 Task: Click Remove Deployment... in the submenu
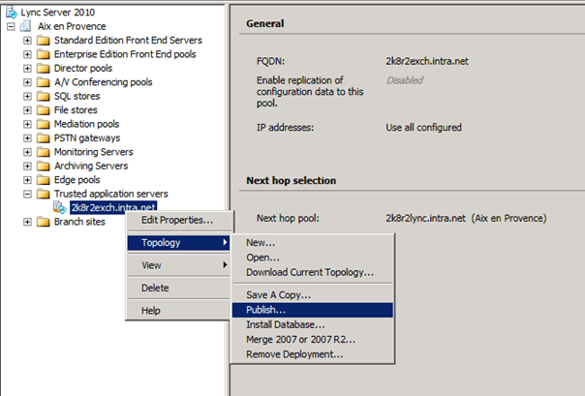click(x=294, y=354)
